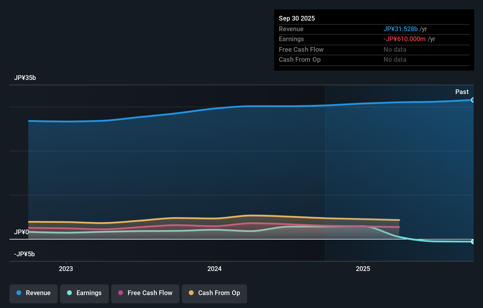Click the teal Earnings legend dot

(x=69, y=293)
